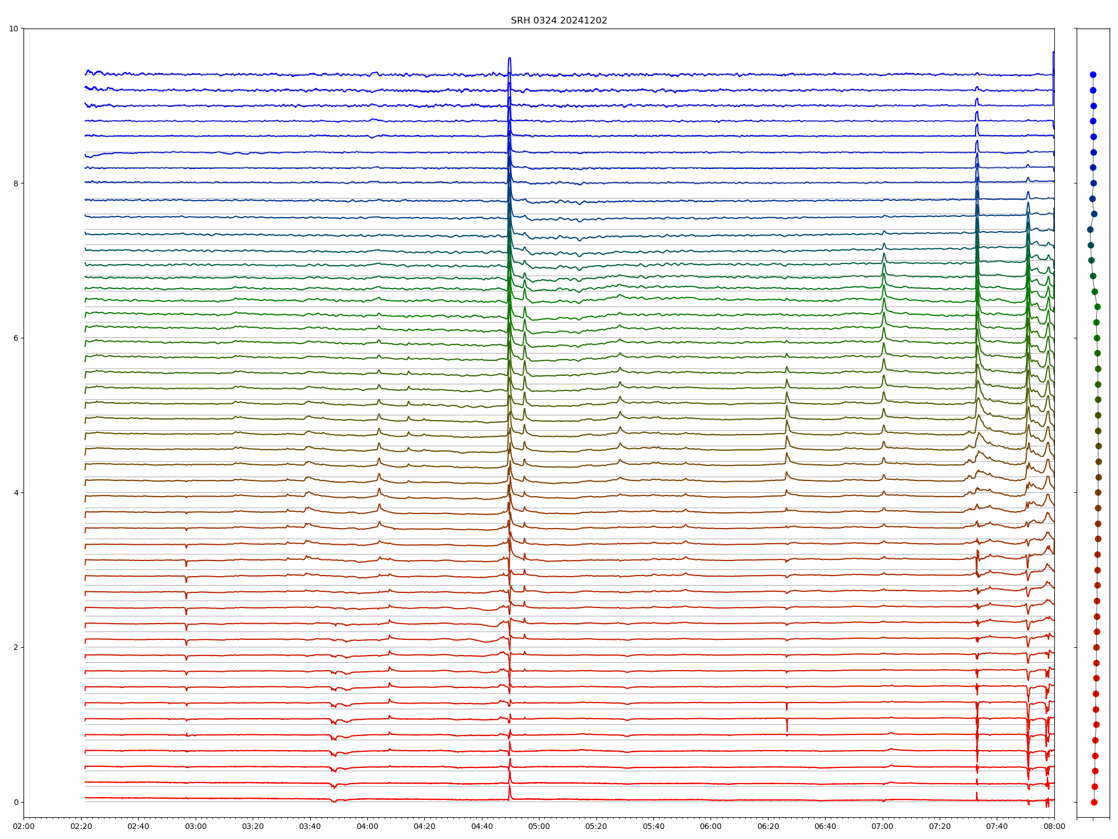Image resolution: width=1118 pixels, height=839 pixels.
Task: Click the tallest blue peak tip near 04:50
Action: click(x=509, y=58)
